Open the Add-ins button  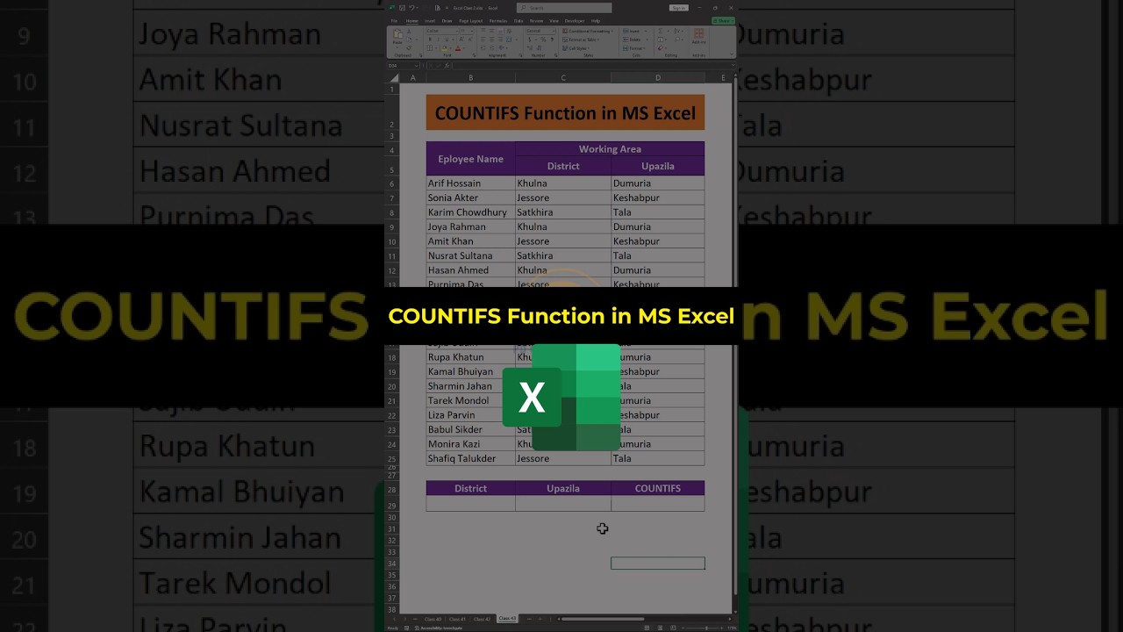[x=699, y=36]
